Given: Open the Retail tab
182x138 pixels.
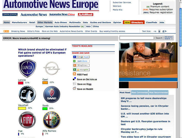Looking at the screenshot, I should coord(32,22).
